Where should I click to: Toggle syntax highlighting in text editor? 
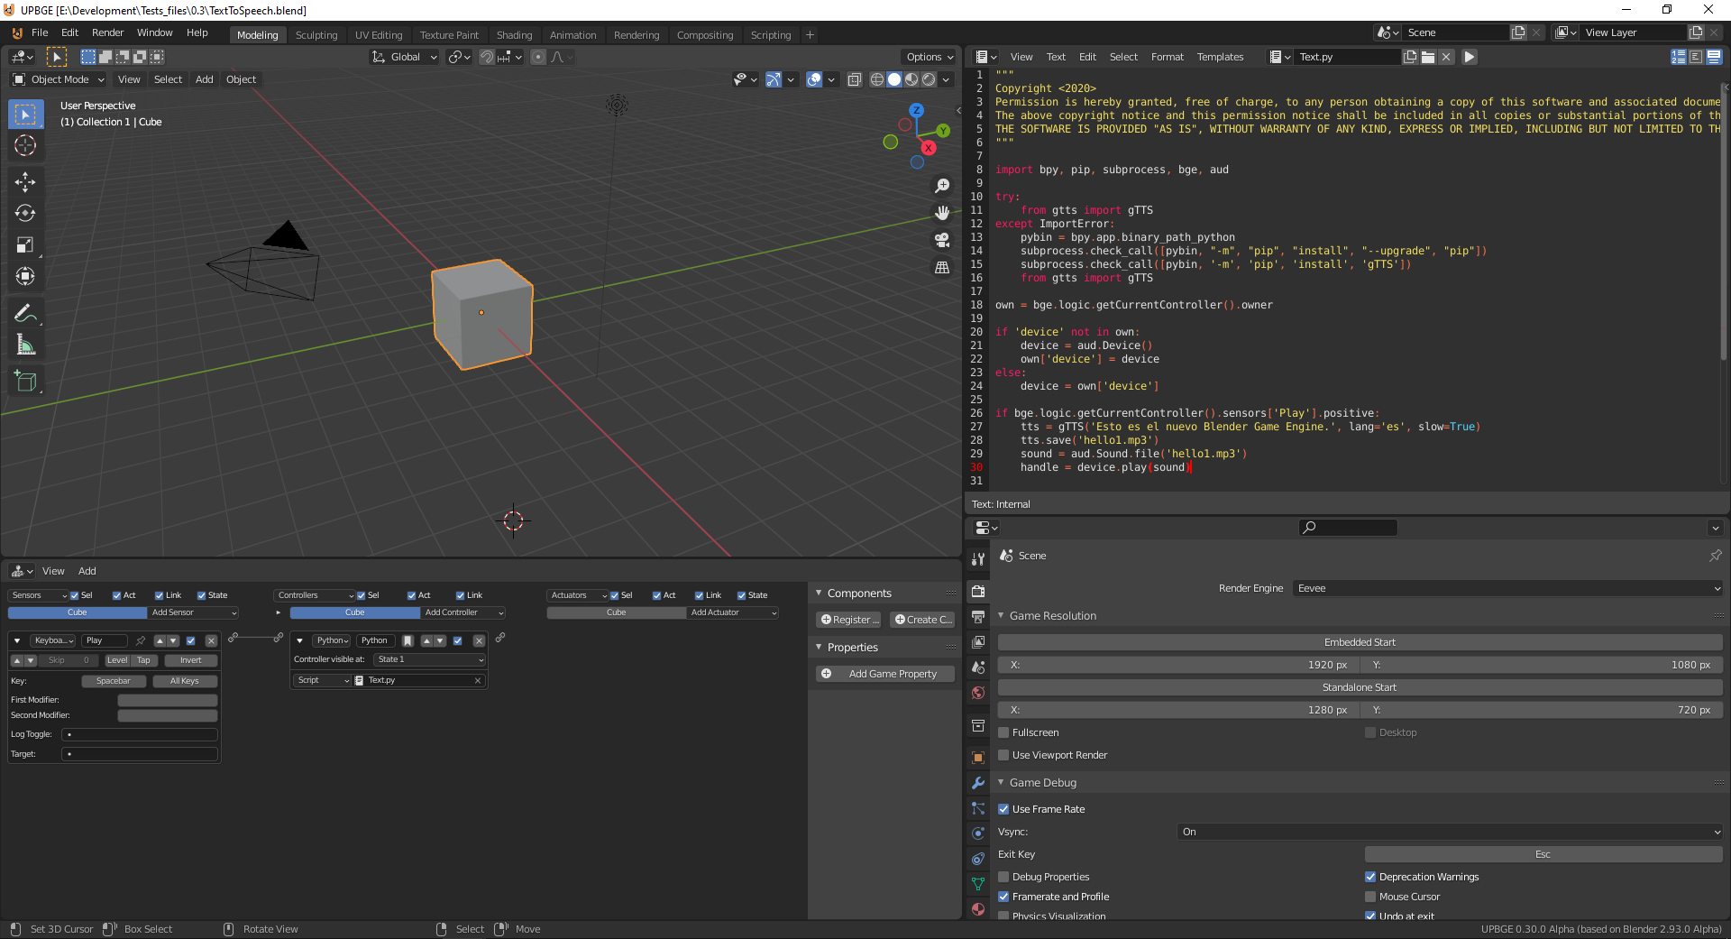coord(1714,57)
